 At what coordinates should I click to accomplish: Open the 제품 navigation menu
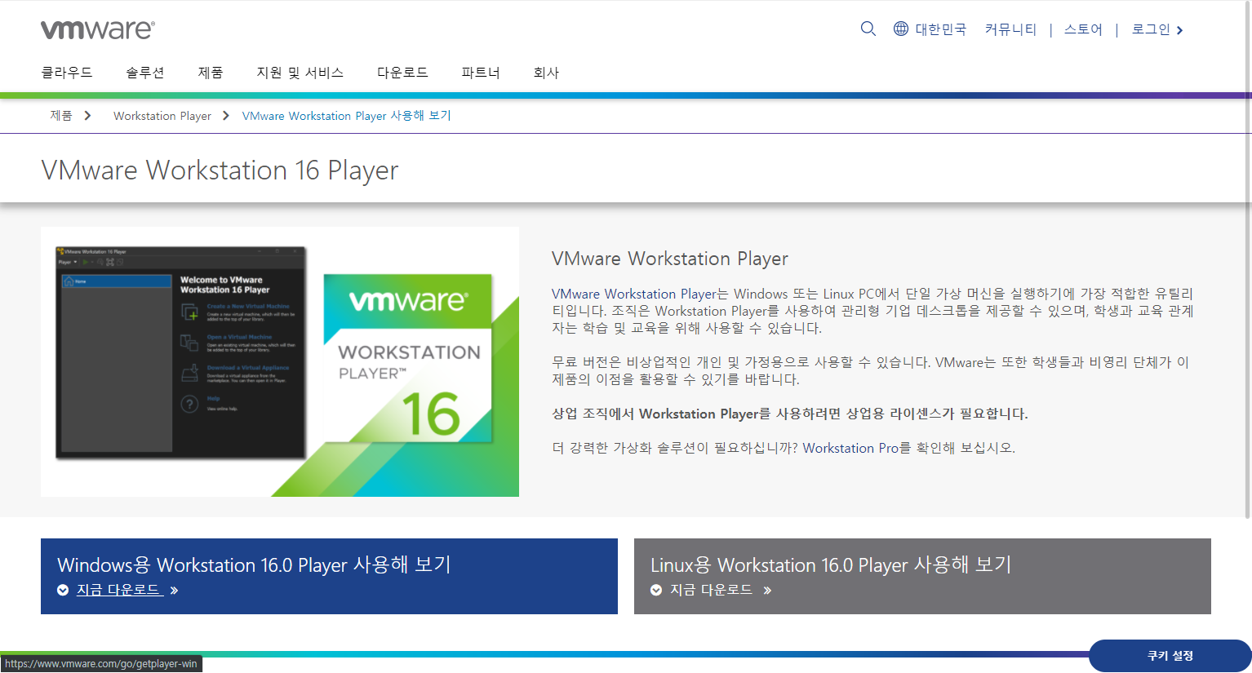211,73
